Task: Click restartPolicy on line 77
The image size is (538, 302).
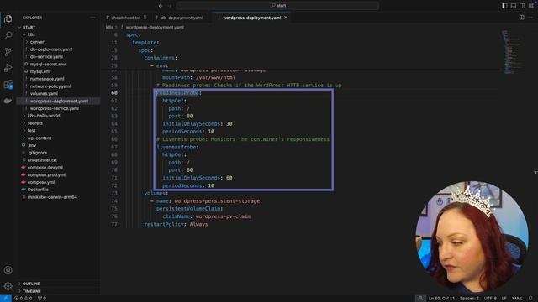Action: click(164, 224)
